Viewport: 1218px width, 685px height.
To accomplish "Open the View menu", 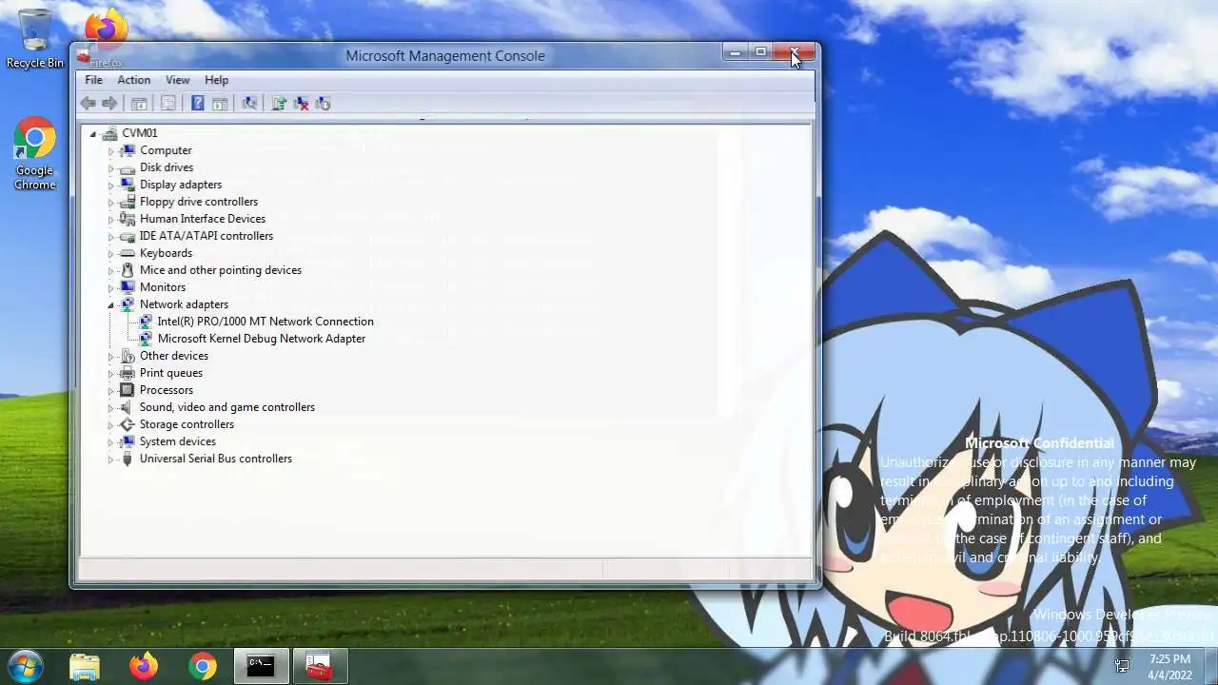I will 178,80.
